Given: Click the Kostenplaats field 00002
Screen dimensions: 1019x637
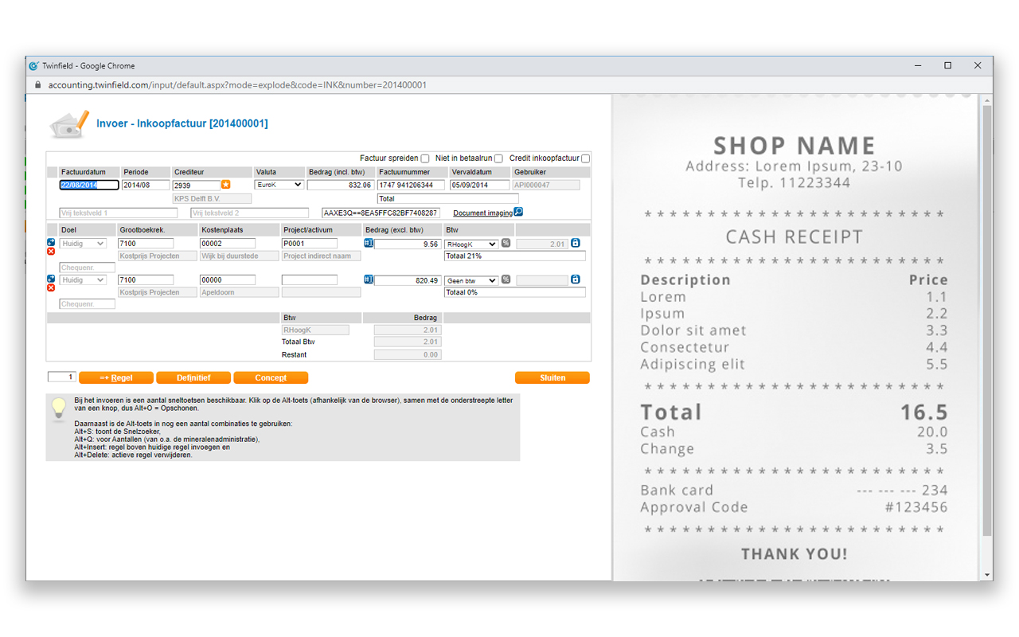Looking at the screenshot, I should point(228,244).
